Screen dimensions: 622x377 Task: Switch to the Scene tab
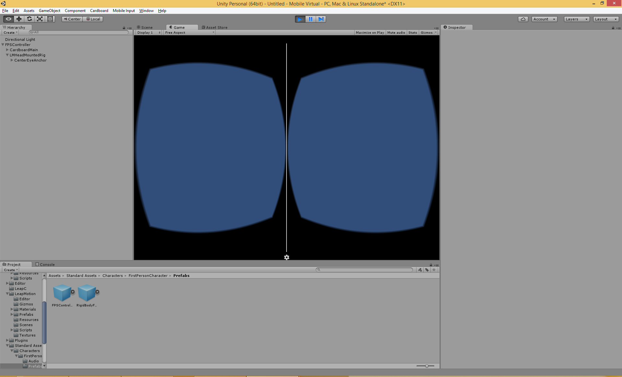[x=145, y=28]
